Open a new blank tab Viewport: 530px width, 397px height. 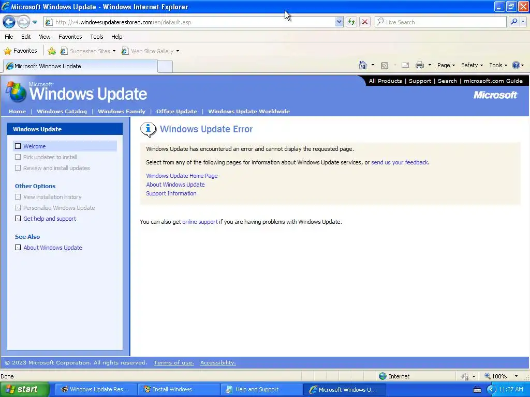(165, 67)
